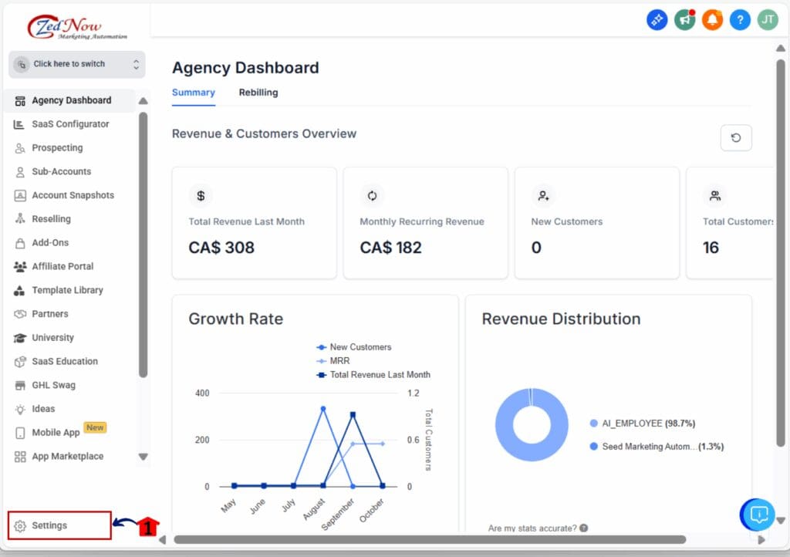The height and width of the screenshot is (557, 790).
Task: Open the 'Click here to switch' account dropdown
Action: pyautogui.click(x=76, y=64)
